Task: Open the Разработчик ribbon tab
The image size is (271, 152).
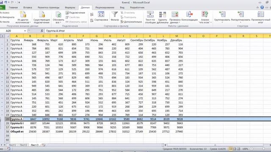Action: [x=137, y=8]
